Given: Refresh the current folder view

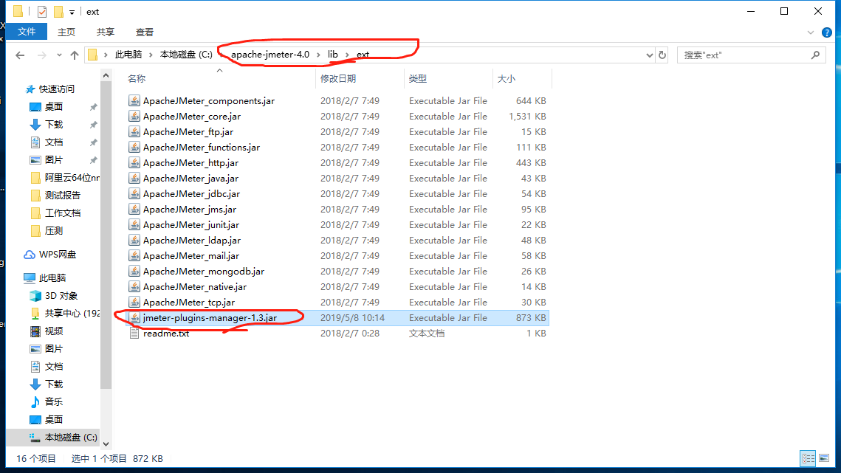Looking at the screenshot, I should coord(662,55).
